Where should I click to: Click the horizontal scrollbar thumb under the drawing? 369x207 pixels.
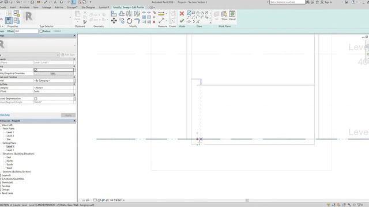247,200
